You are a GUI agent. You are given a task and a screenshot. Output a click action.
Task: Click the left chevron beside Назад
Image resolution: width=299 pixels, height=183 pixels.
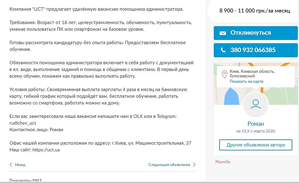point(11,165)
